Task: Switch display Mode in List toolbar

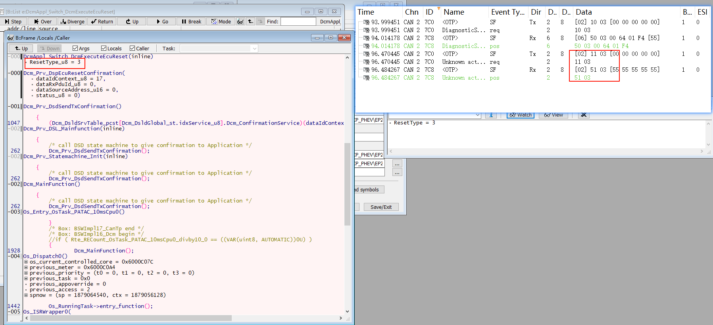Action: click(x=221, y=21)
